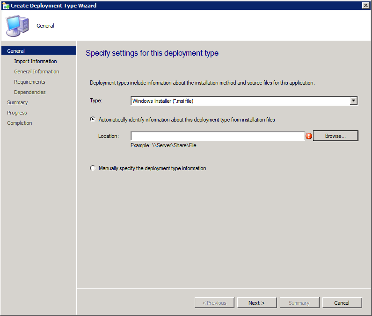Select Completion step in sidebar

tap(20, 123)
